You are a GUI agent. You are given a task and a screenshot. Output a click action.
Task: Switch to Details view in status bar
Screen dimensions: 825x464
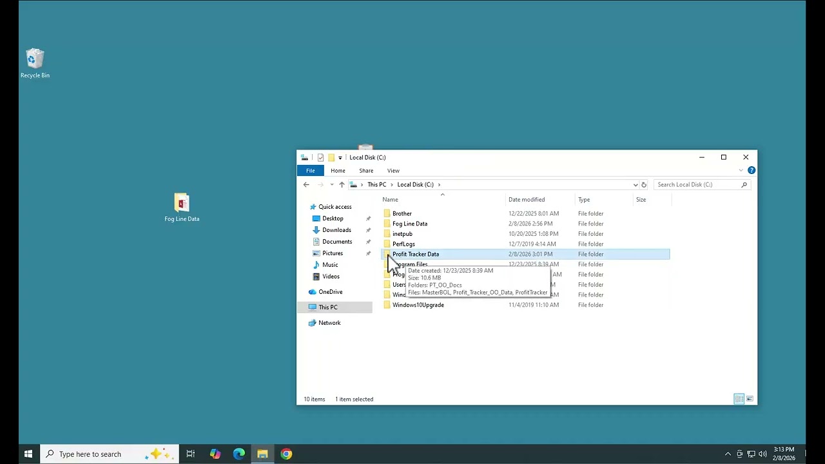(739, 399)
